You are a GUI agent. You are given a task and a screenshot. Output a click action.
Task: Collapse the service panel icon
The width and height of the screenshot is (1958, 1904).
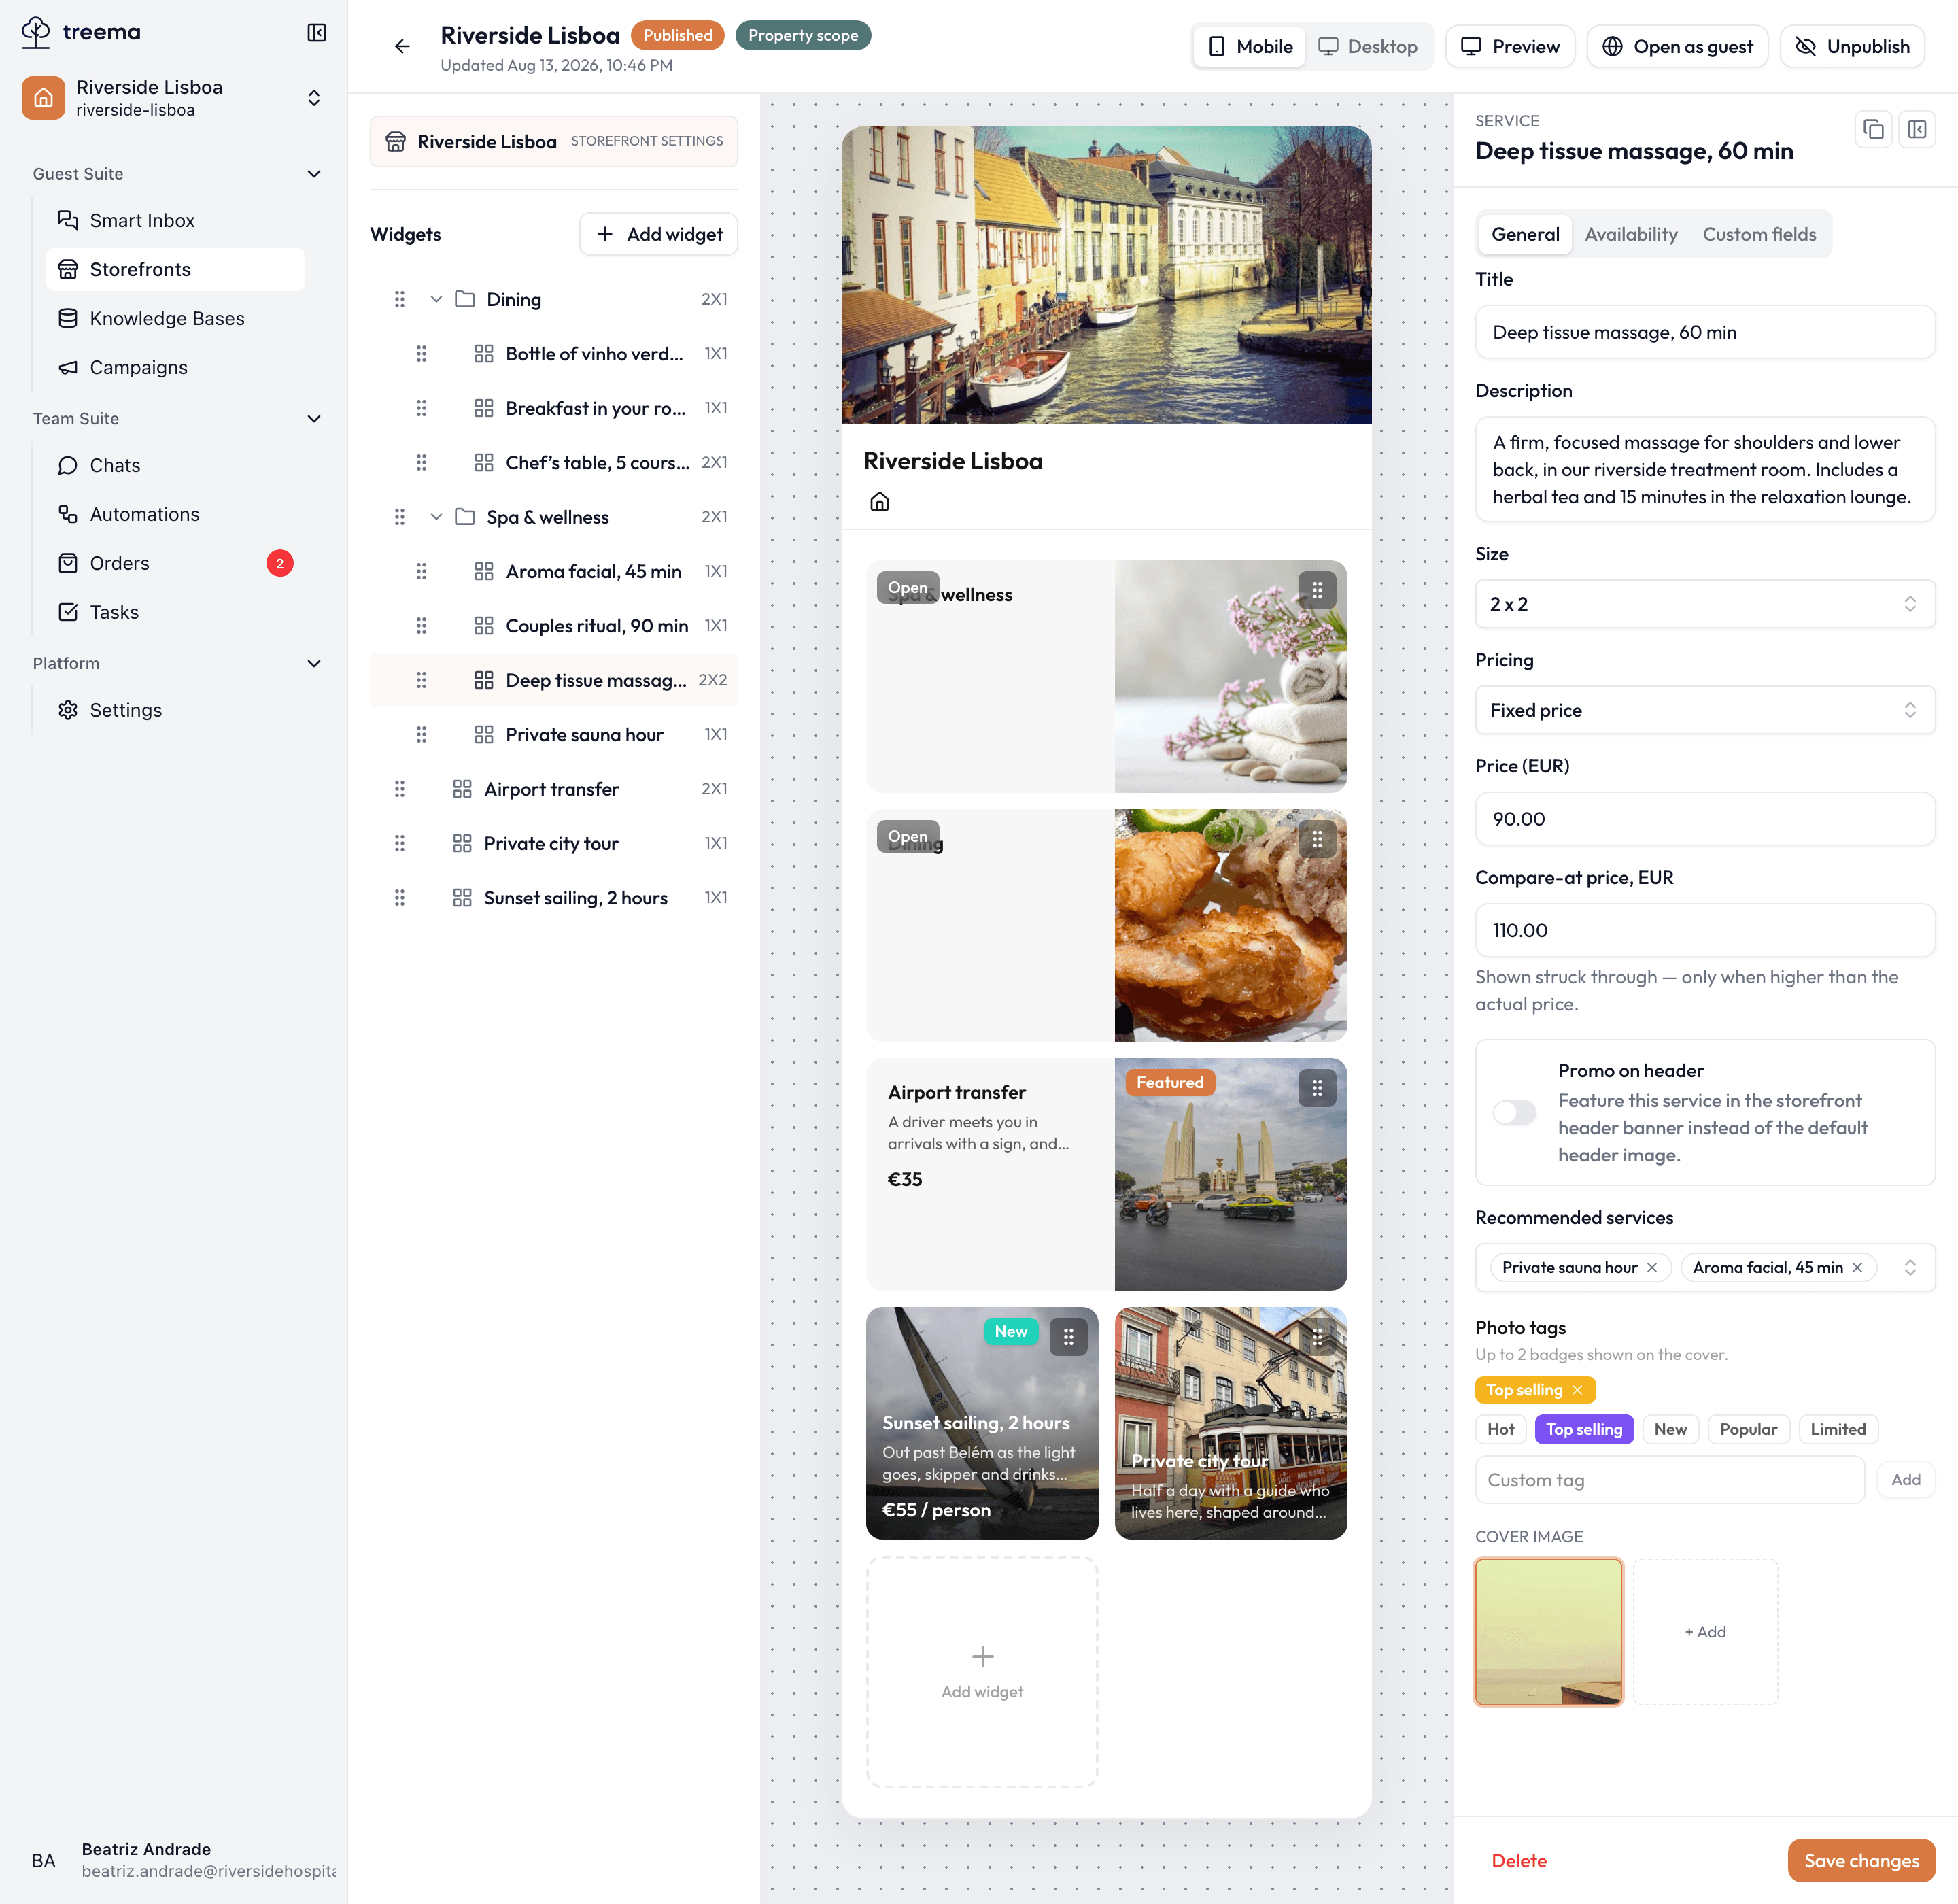(x=1917, y=129)
